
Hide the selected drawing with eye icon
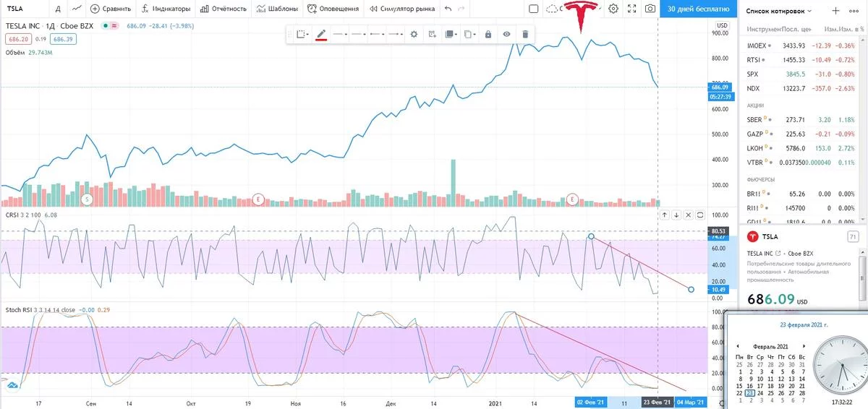point(506,34)
